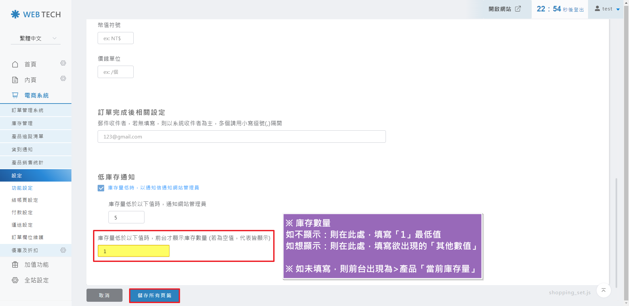Screen dimensions: 629x306
Task: Click the gear icon beside 優惠及折扣
Action: click(x=63, y=250)
